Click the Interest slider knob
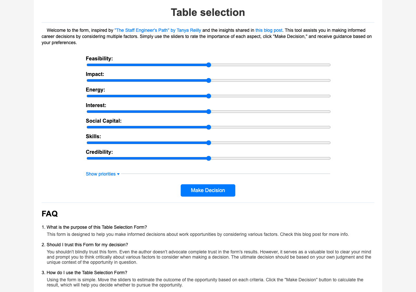This screenshot has width=416, height=292. coord(208,111)
